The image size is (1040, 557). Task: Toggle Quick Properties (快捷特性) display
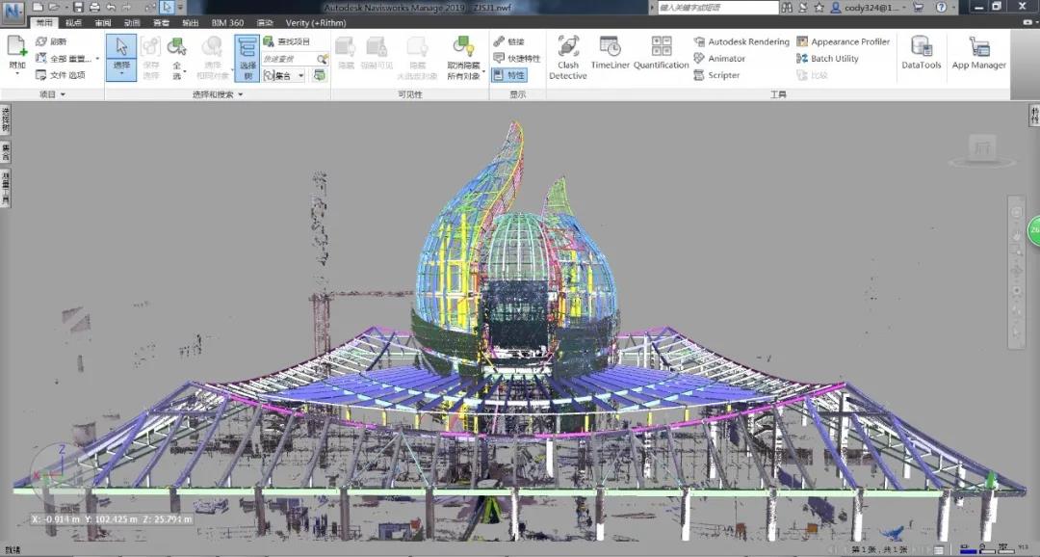[516, 59]
